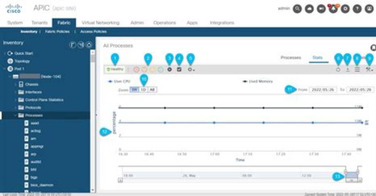Open the gear dropdown in stats toolbar
Viewport: 376px width, 196px height.
coord(191,69)
